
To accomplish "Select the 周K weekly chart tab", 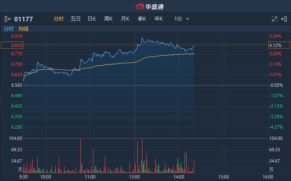I will (x=108, y=19).
